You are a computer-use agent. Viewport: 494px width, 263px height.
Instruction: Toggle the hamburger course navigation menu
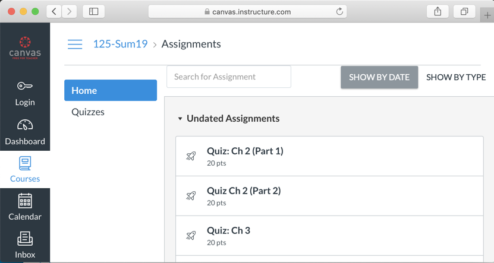point(75,45)
